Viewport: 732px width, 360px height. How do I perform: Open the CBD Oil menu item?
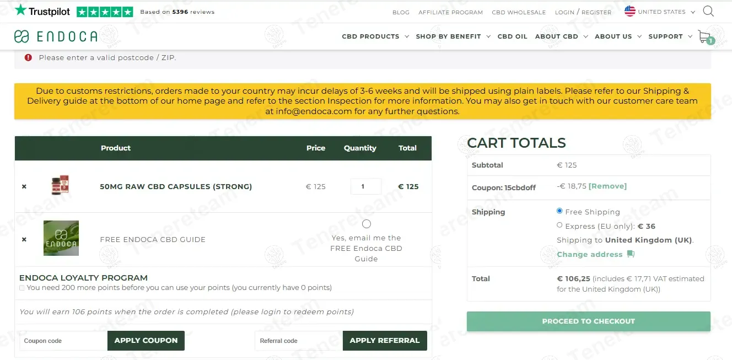(512, 36)
